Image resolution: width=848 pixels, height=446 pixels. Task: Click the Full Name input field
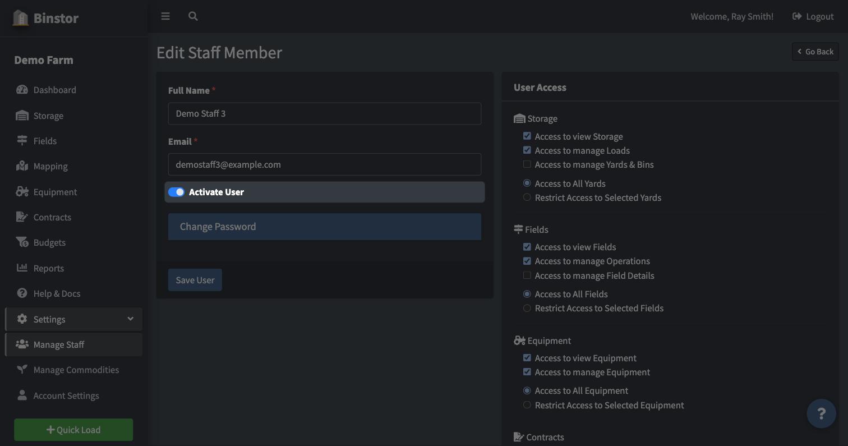[325, 113]
